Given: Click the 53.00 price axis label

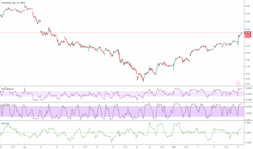Looking at the screenshot, I should tap(248, 60).
